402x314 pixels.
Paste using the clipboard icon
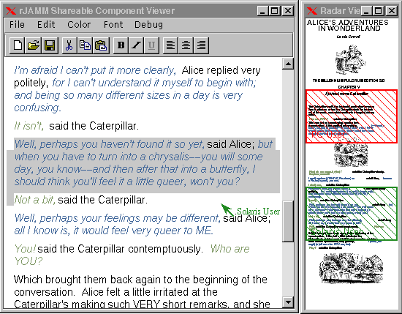101,45
